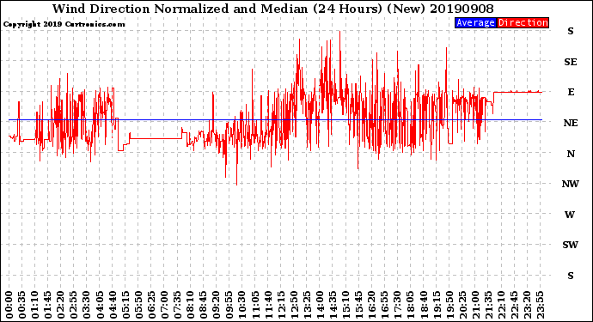Click the 02:55 time label

pyautogui.click(x=74, y=305)
